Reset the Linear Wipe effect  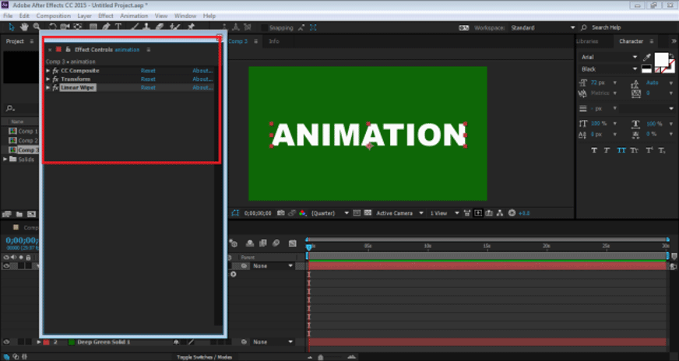(x=148, y=87)
